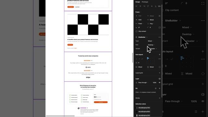Image resolution: width=208 pixels, height=117 pixels.
Task: Add fill with plus icon
Action: pos(160,88)
